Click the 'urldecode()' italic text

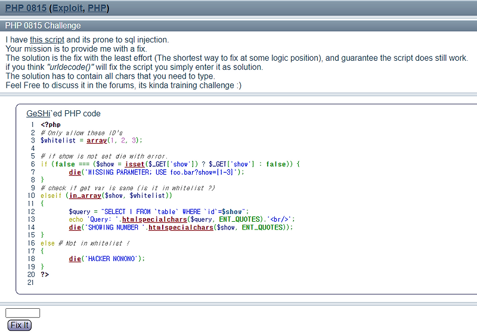click(70, 67)
